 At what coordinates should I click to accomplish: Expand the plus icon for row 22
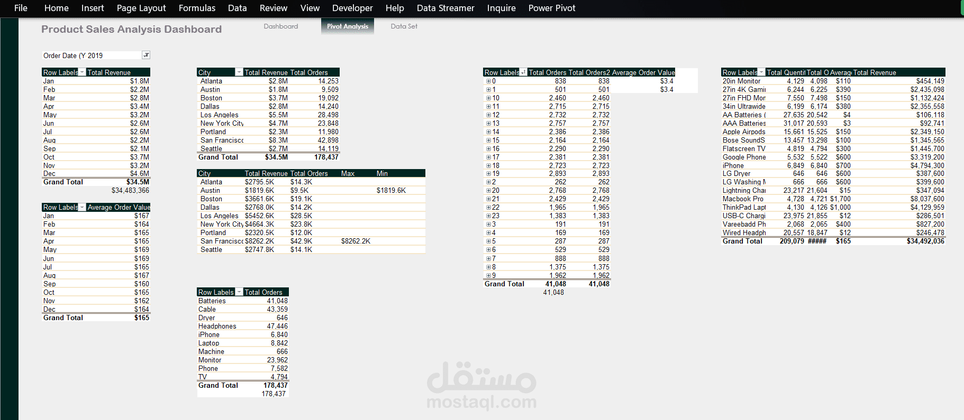(488, 208)
